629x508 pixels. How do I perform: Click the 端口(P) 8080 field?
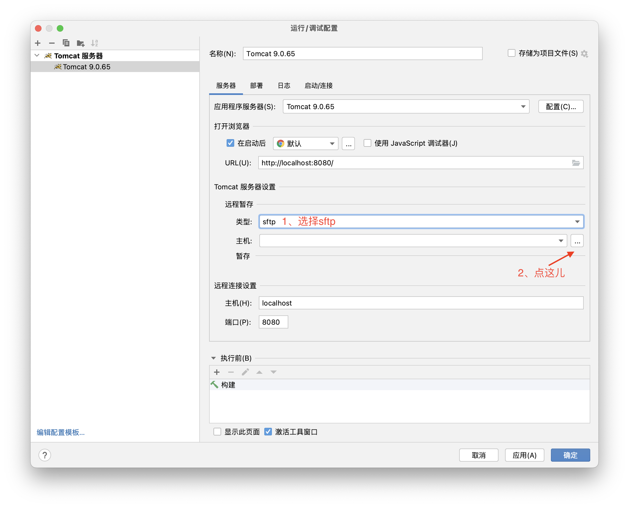click(x=274, y=322)
